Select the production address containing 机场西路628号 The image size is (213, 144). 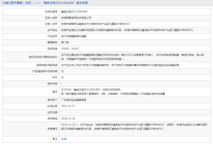pos(127,30)
